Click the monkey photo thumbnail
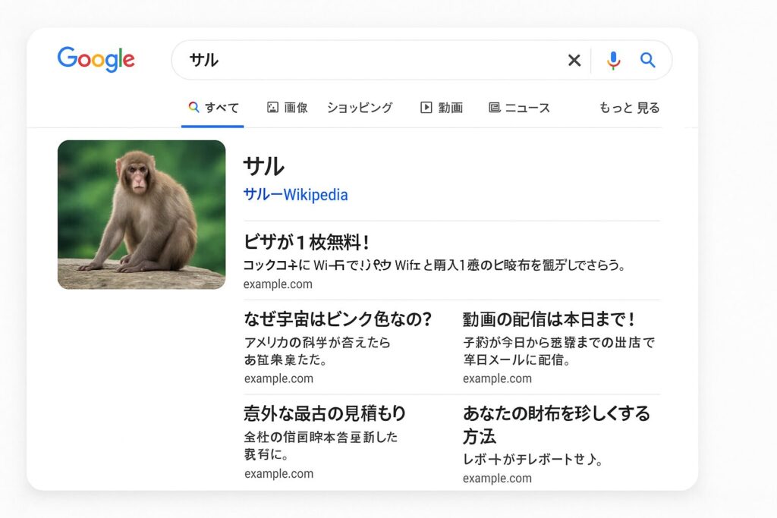 tap(141, 215)
